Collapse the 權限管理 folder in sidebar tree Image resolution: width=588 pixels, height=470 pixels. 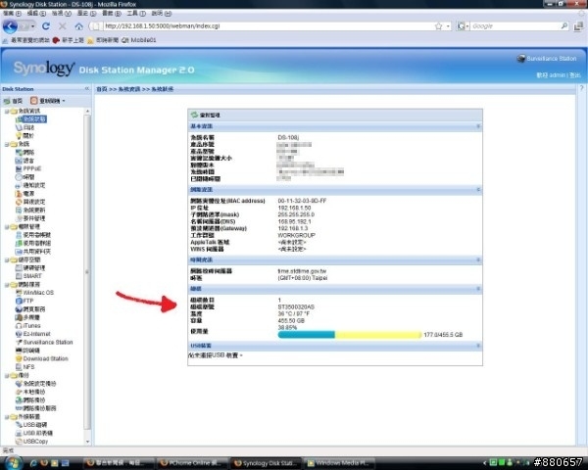tap(7, 226)
